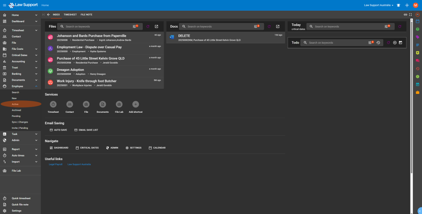Add a new Todo item with the plus icon
The width and height of the screenshot is (422, 214).
click(x=394, y=42)
